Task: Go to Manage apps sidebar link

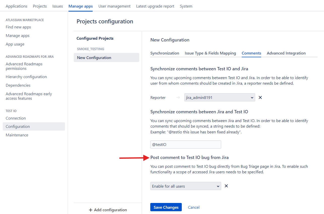Action: [18, 36]
